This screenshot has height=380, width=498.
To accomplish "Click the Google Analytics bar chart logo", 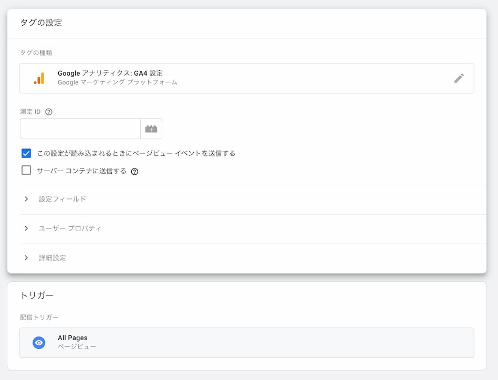I will (39, 78).
